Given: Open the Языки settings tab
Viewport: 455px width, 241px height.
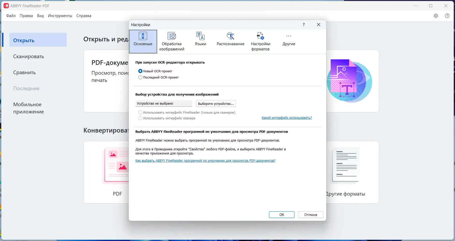Looking at the screenshot, I should (200, 39).
